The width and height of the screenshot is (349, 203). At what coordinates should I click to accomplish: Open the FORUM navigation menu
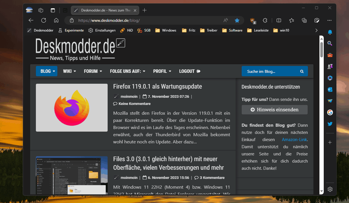click(x=93, y=71)
